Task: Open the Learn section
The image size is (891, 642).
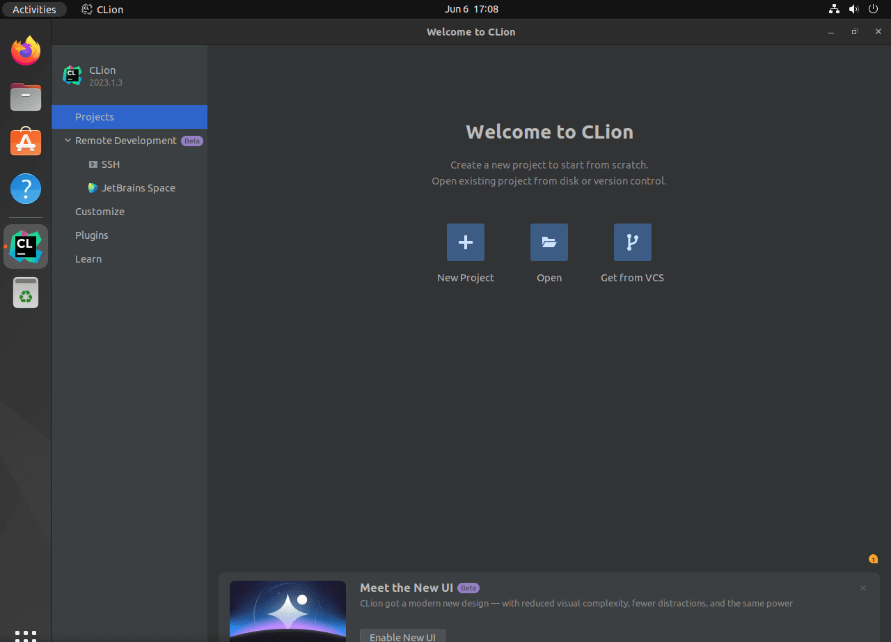Action: click(x=88, y=258)
